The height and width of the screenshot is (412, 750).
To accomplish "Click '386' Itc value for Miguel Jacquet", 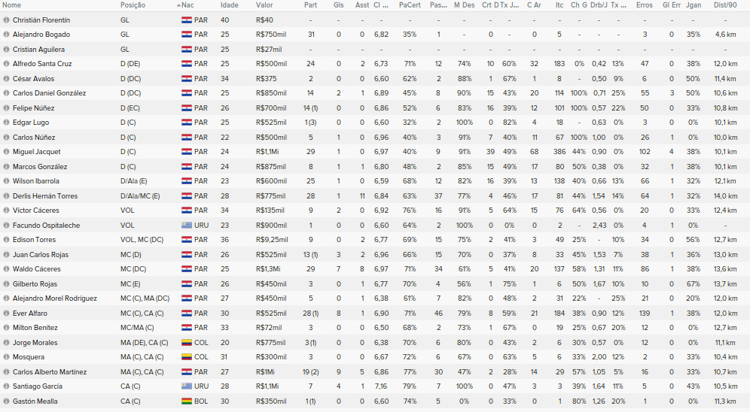I will click(559, 152).
